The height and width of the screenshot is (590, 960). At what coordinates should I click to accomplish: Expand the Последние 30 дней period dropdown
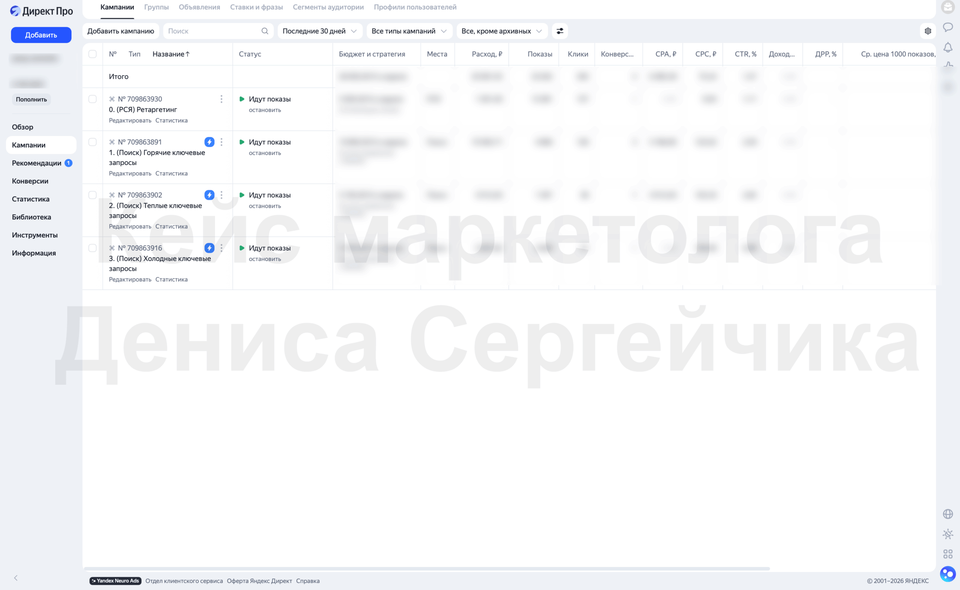(320, 31)
